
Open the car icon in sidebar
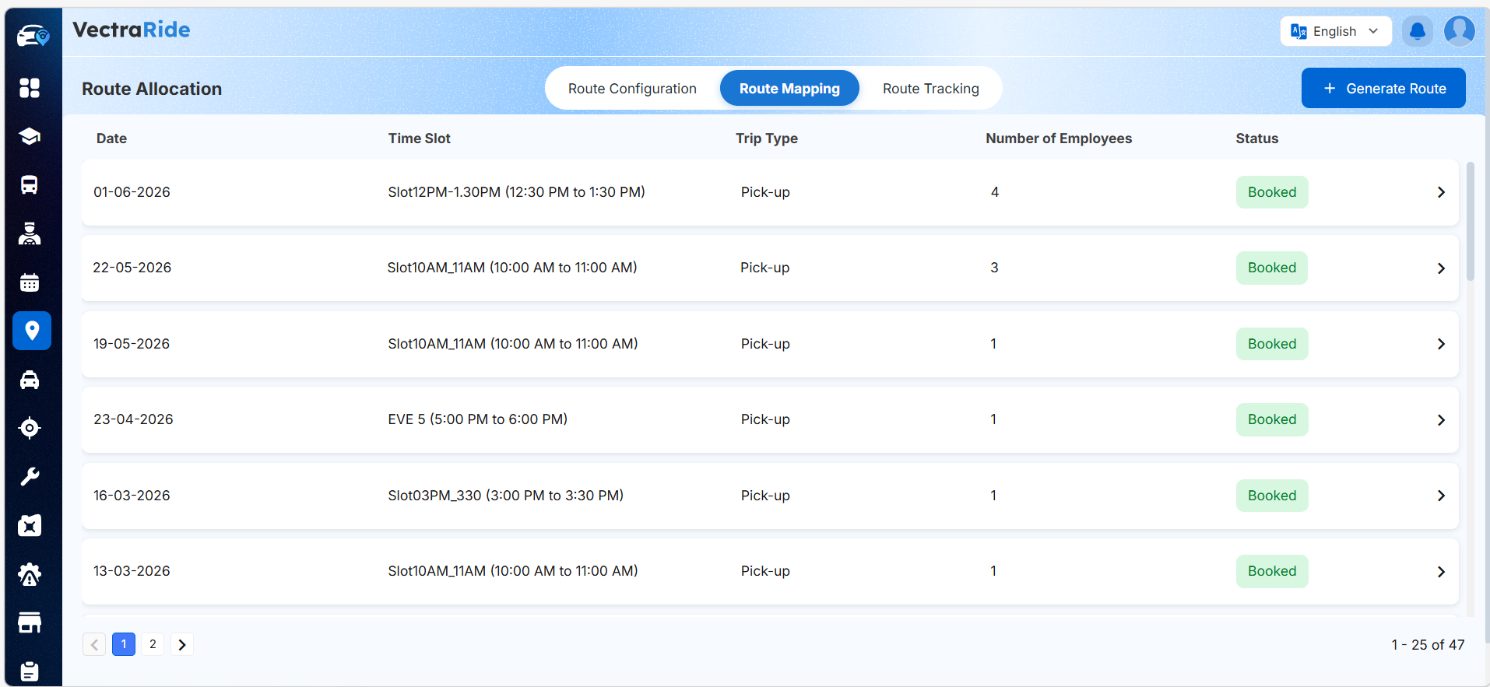coord(30,380)
